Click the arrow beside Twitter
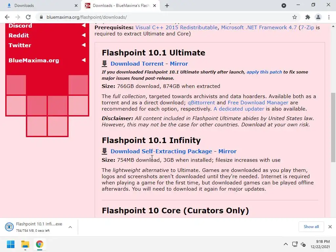The width and height of the screenshot is (336, 252). point(84,45)
